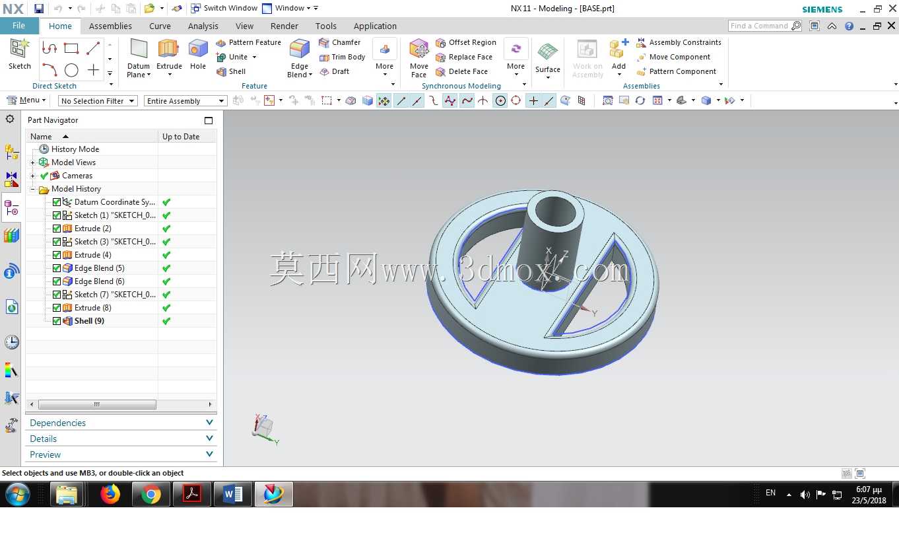Select the Replace Face tool
This screenshot has height=539, width=899.
[x=464, y=57]
